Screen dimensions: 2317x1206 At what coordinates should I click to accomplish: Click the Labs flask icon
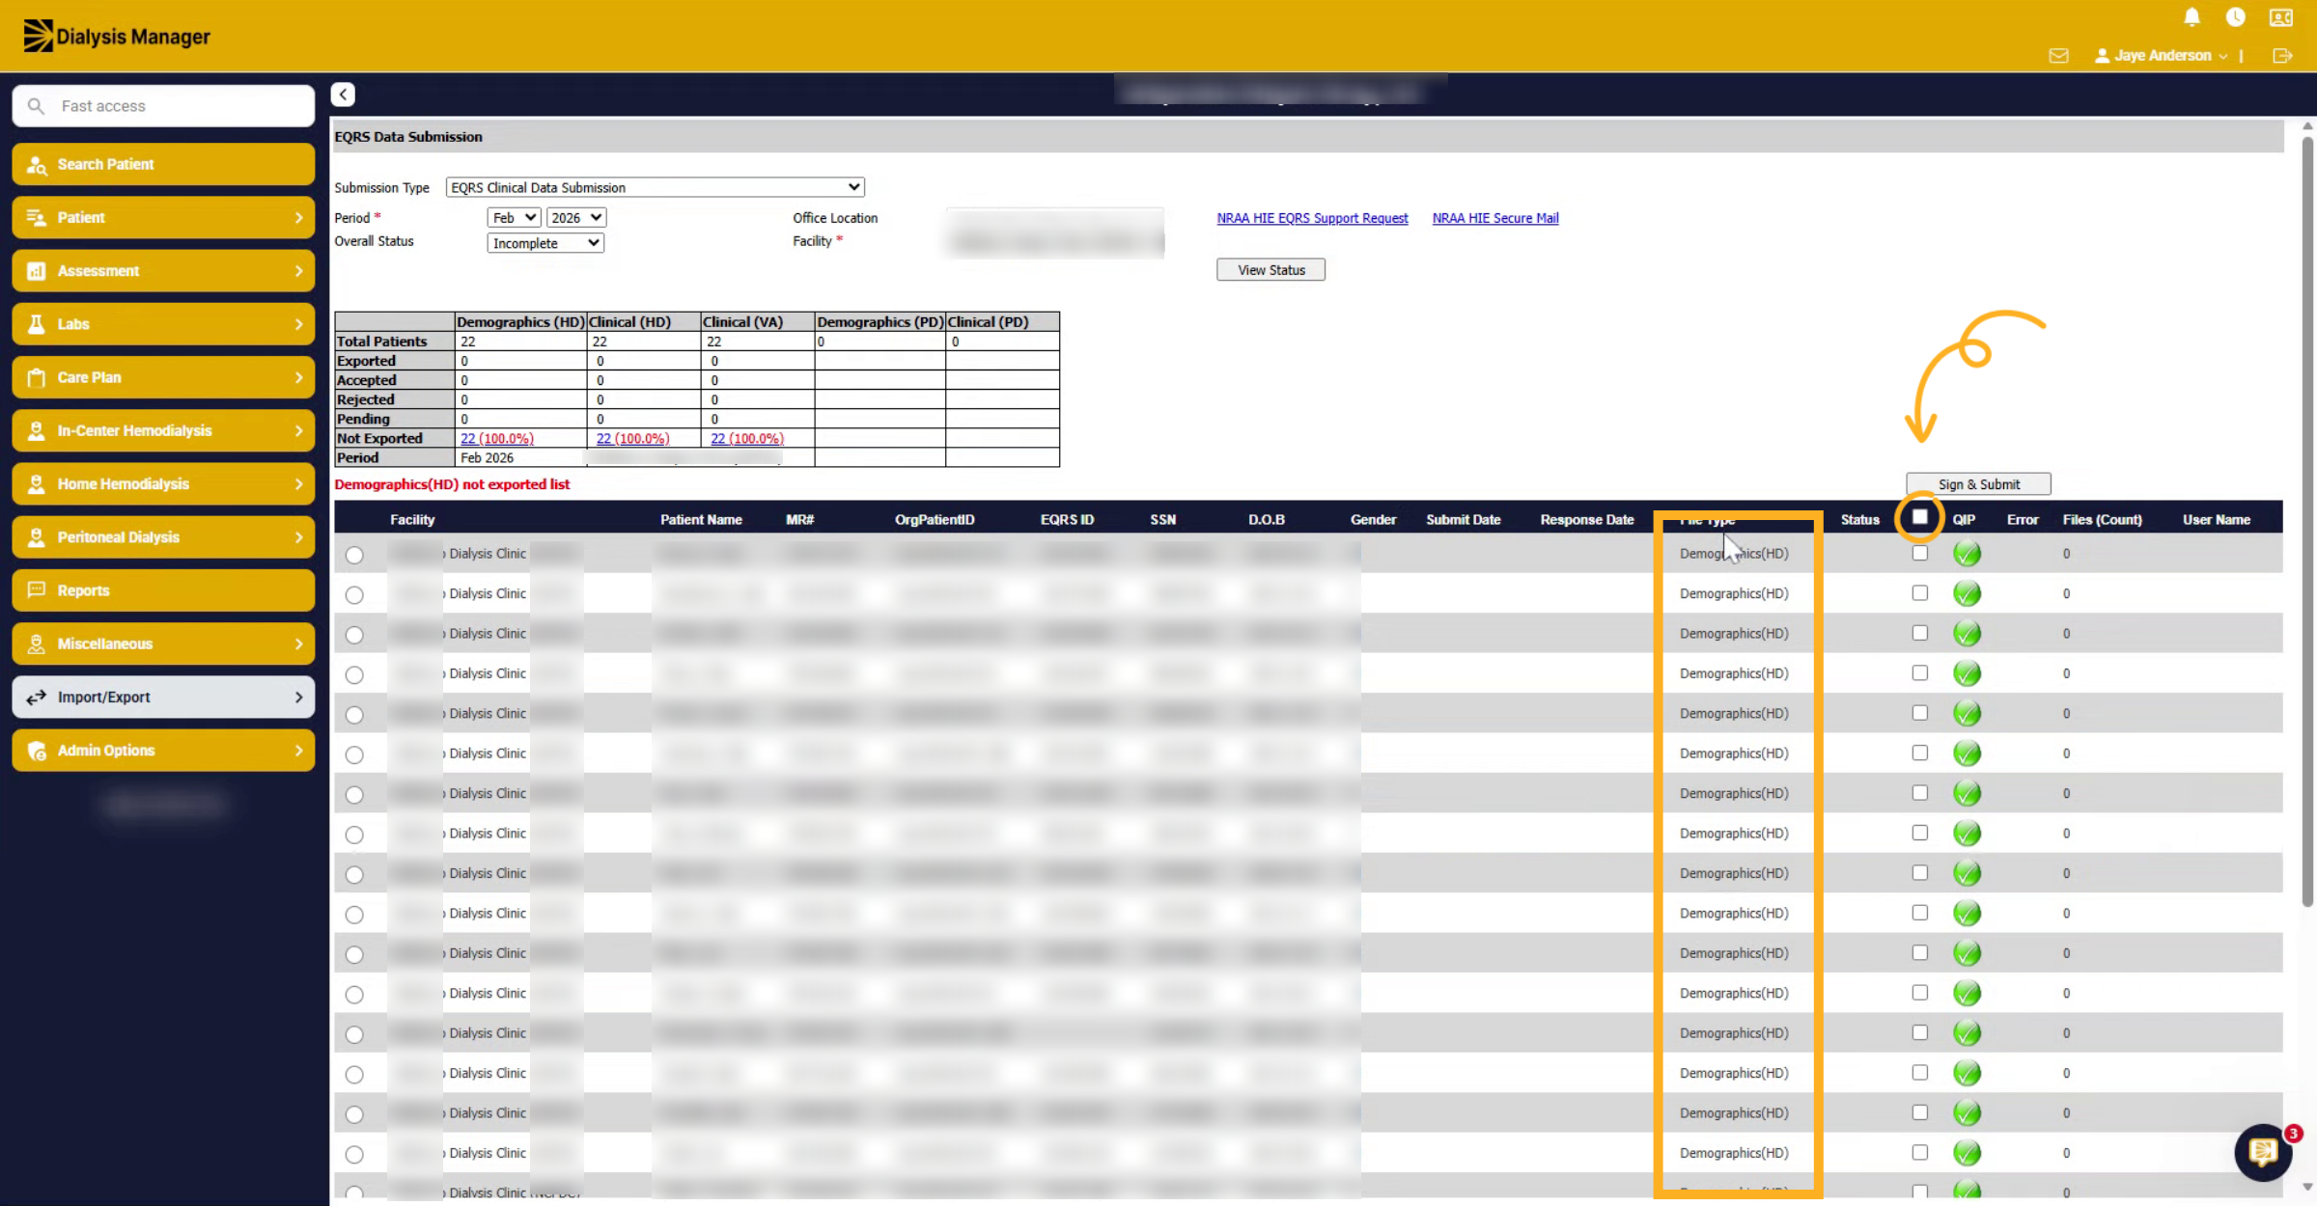pyautogui.click(x=37, y=324)
